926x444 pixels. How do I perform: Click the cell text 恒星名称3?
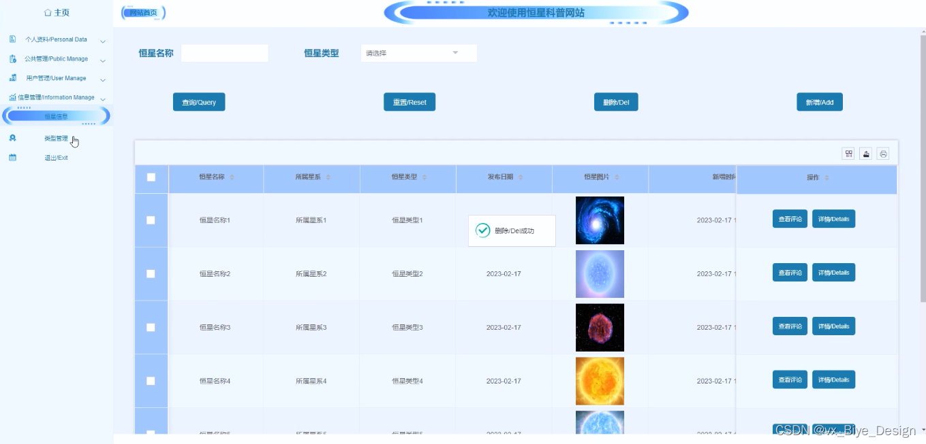point(215,328)
